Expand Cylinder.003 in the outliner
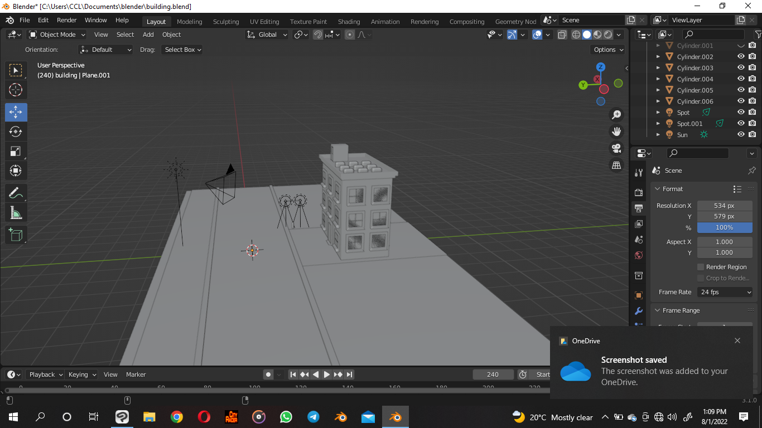The height and width of the screenshot is (428, 762). [658, 67]
